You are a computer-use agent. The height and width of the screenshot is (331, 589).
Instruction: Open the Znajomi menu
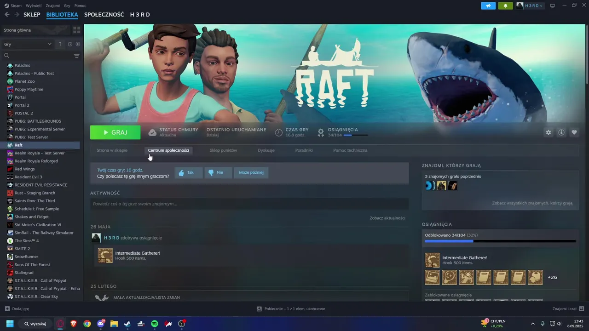click(x=52, y=6)
